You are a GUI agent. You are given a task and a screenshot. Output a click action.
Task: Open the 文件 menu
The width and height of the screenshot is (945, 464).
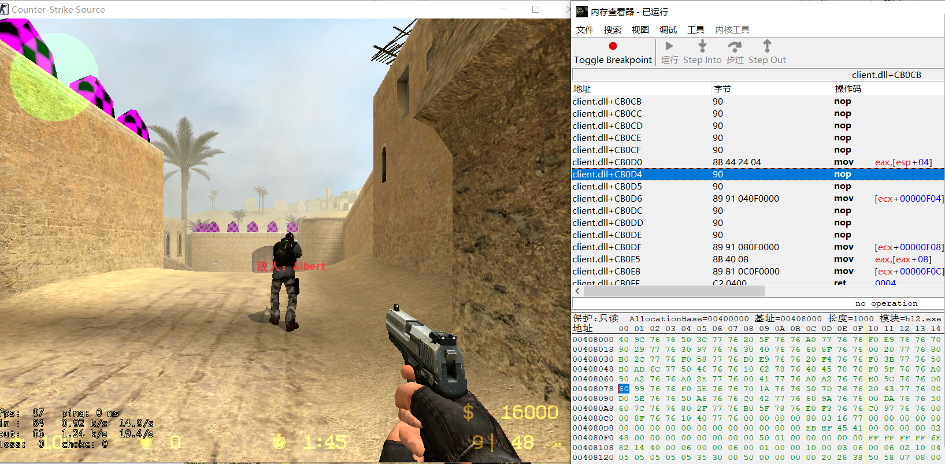(584, 30)
